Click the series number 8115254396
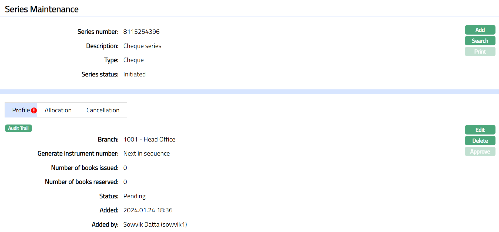 click(141, 32)
